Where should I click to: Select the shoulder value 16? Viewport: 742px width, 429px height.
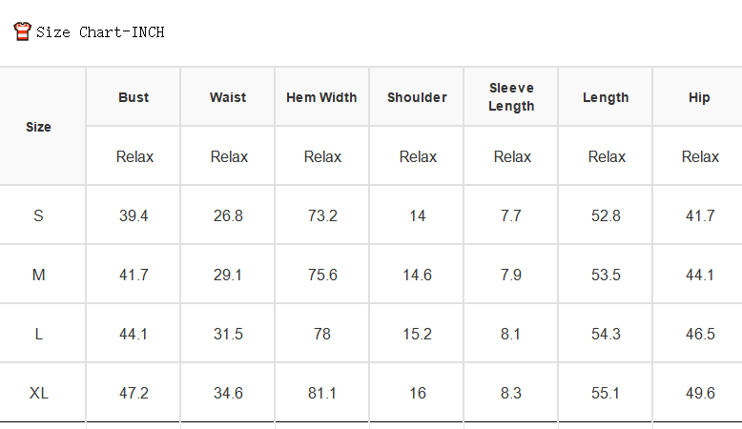coord(418,393)
